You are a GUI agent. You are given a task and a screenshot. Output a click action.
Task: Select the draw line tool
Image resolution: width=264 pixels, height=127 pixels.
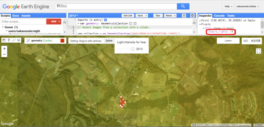14,40
